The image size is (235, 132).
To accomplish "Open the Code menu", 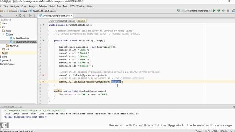I will click(24, 6).
